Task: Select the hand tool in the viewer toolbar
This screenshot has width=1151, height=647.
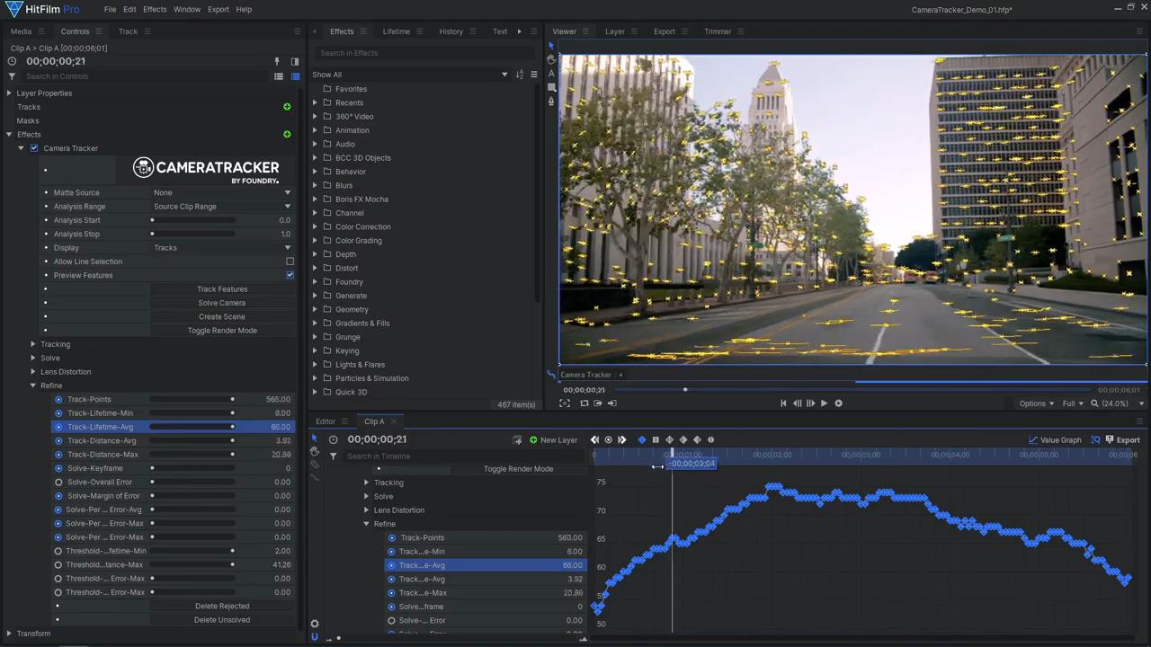Action: (551, 59)
